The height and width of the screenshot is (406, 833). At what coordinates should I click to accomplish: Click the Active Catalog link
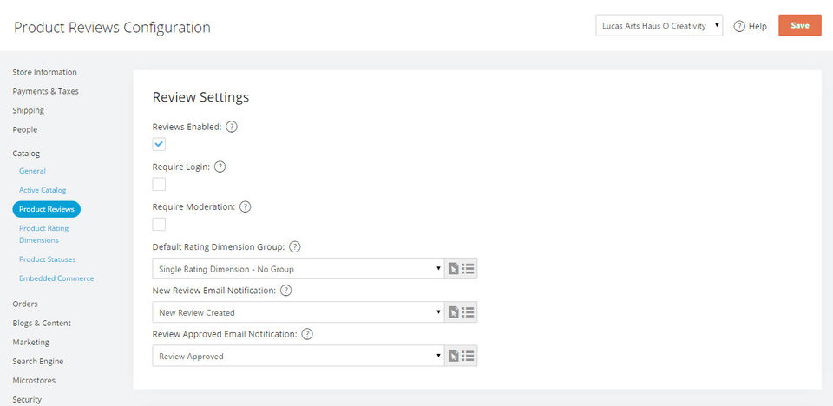pyautogui.click(x=43, y=190)
